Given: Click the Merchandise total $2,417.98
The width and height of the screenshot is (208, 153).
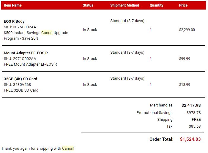Looking at the screenshot, I should pyautogui.click(x=191, y=105).
